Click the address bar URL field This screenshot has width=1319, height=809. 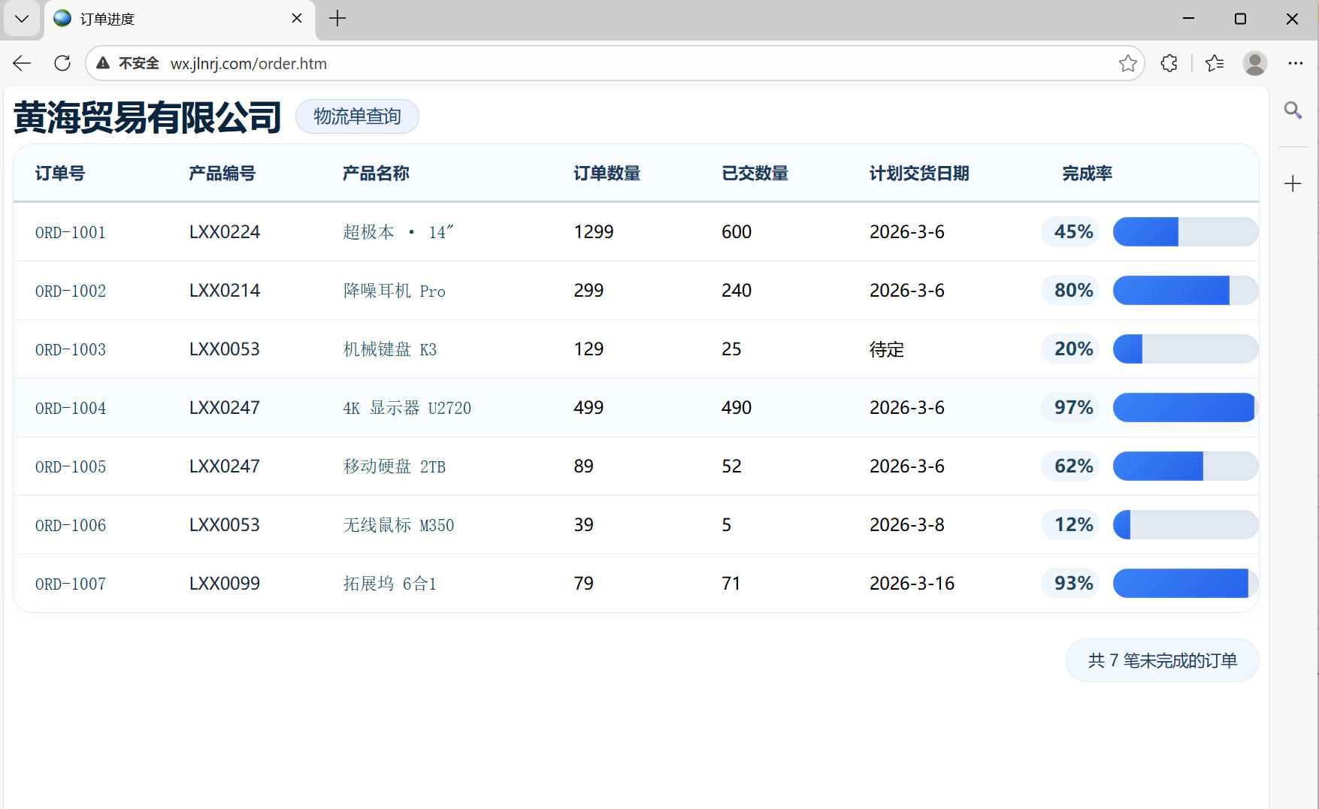(601, 63)
